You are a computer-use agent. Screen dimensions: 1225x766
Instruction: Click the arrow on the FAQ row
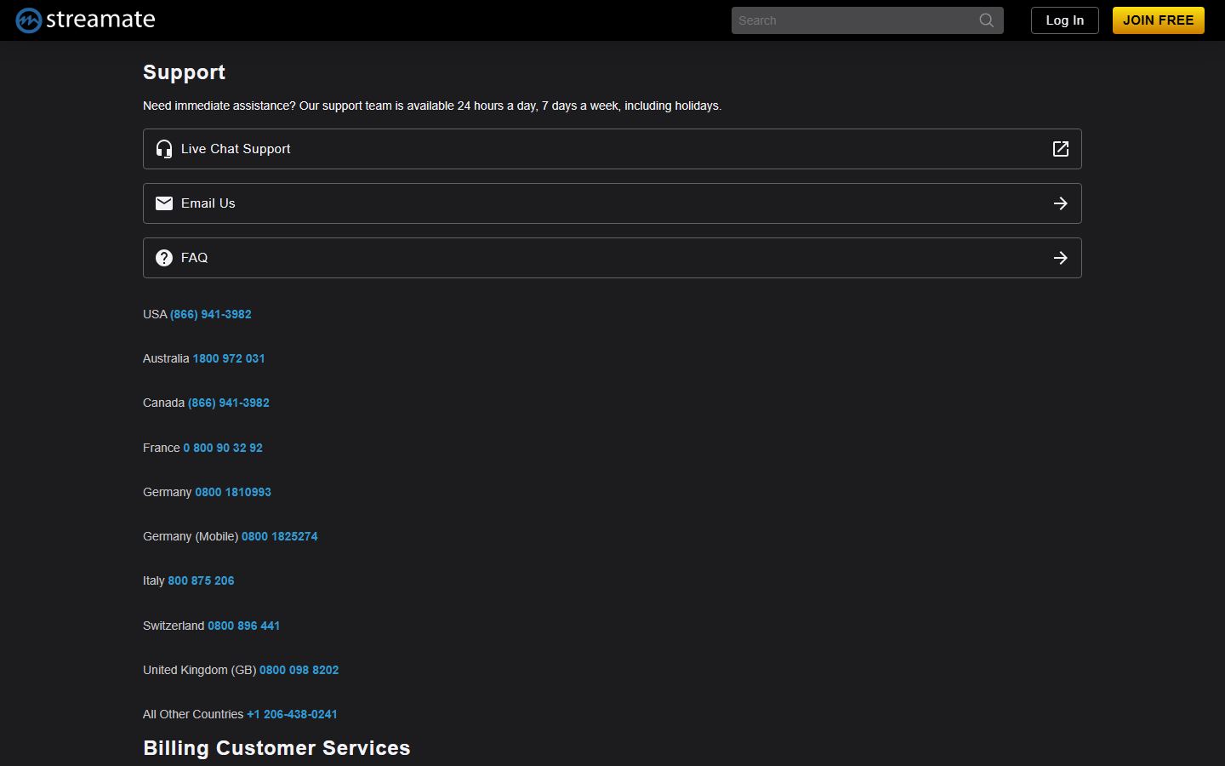pyautogui.click(x=1061, y=258)
